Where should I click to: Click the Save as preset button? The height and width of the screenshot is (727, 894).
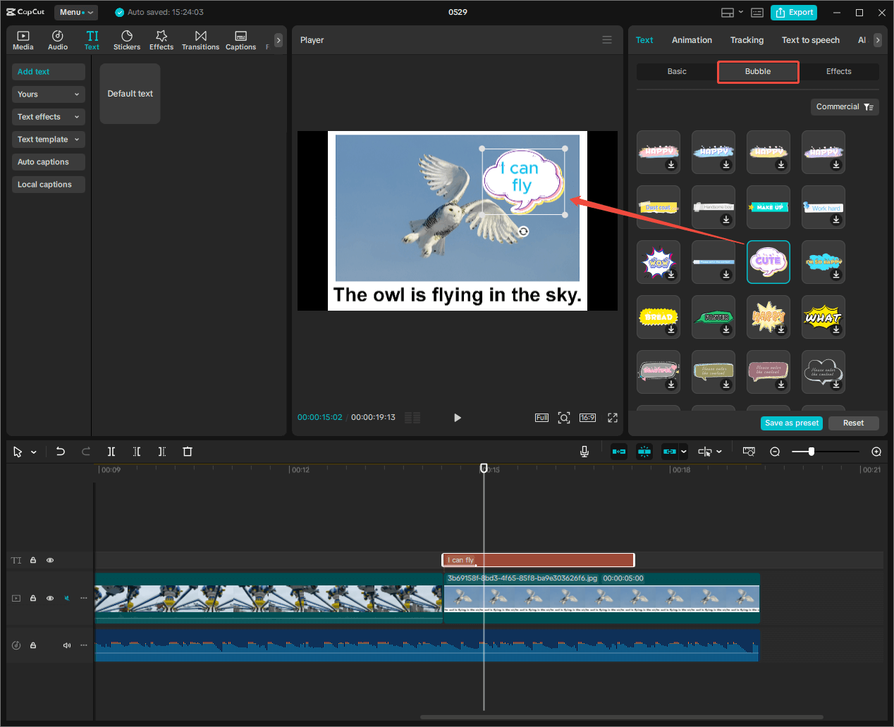(791, 423)
